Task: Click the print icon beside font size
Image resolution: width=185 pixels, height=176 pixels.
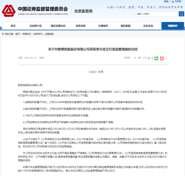Action: (149, 58)
